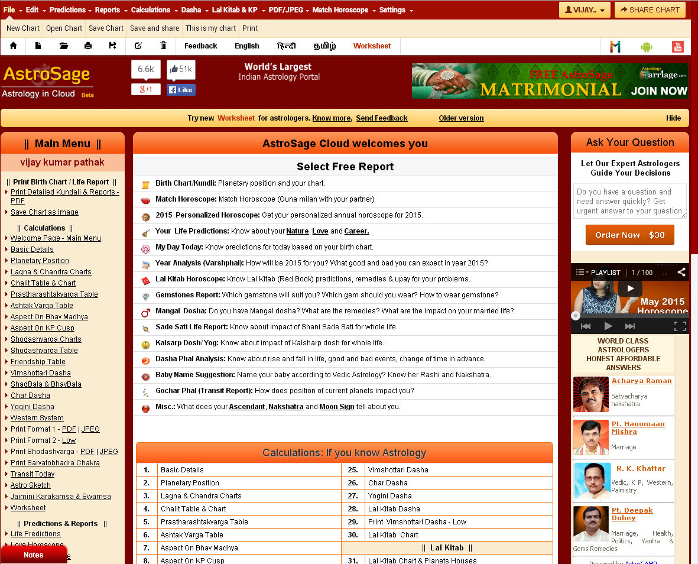698x564 pixels.
Task: Switch language to Hindi
Action: point(286,46)
